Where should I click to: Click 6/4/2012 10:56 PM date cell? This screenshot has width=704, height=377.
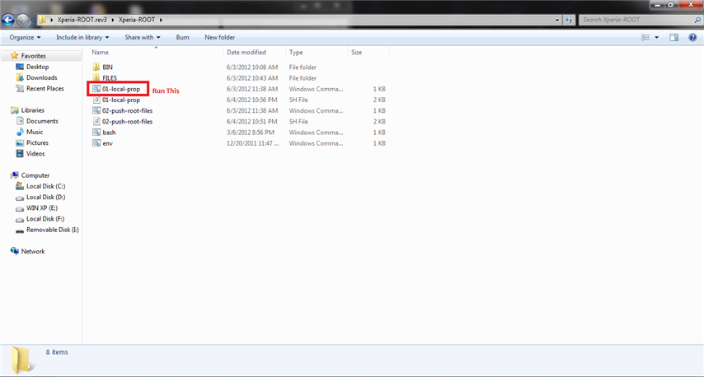[251, 100]
